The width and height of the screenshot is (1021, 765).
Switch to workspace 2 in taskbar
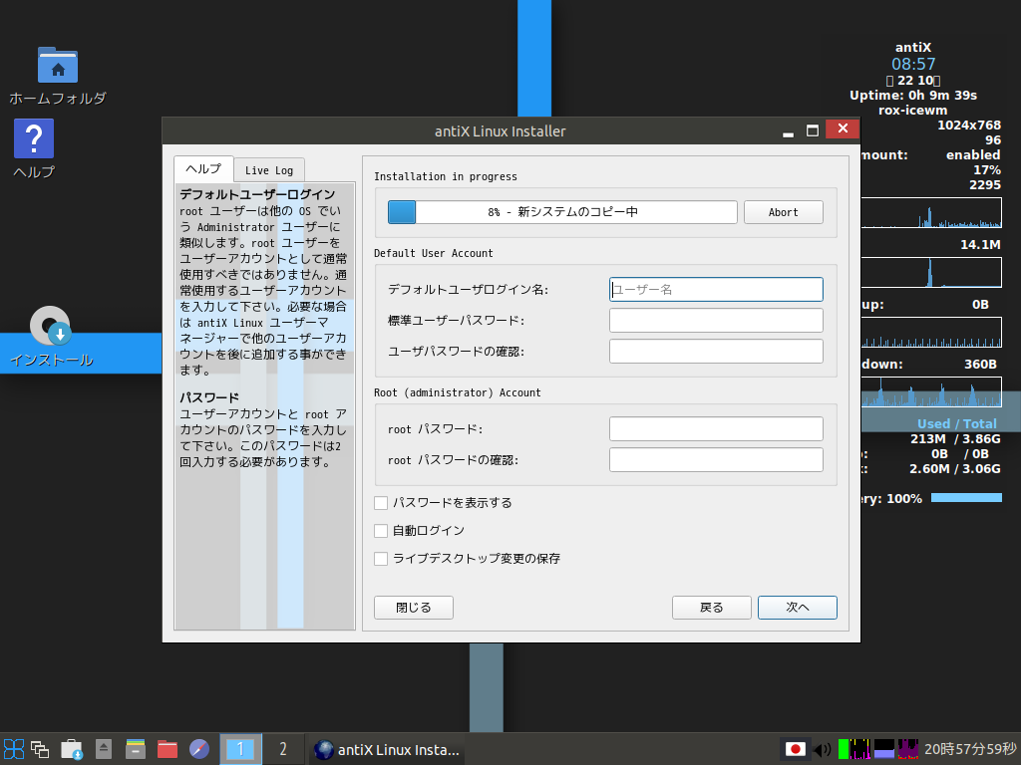282,749
